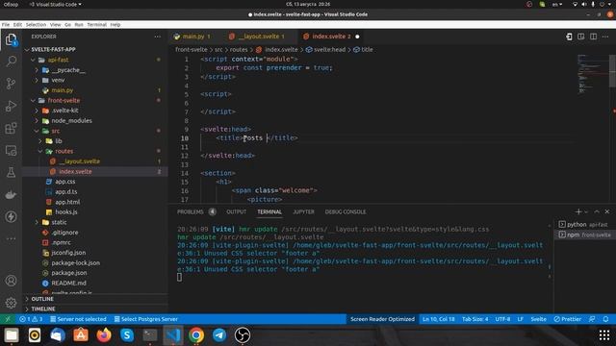
Task: Create a new terminal with plus icon
Action: click(x=577, y=211)
